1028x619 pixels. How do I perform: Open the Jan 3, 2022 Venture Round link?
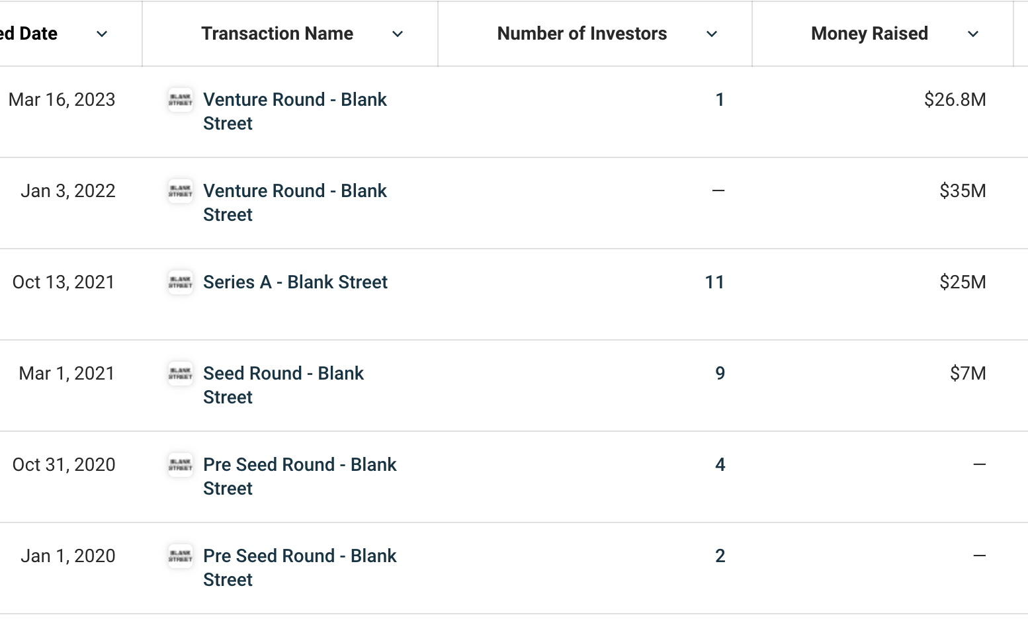(x=295, y=203)
